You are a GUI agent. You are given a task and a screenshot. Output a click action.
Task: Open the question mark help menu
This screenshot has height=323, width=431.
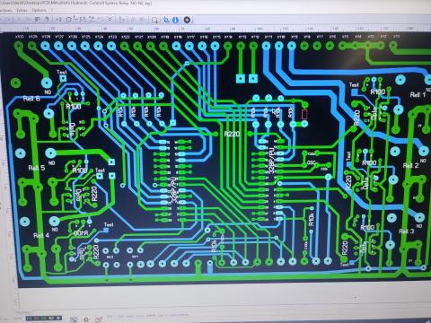(52, 10)
